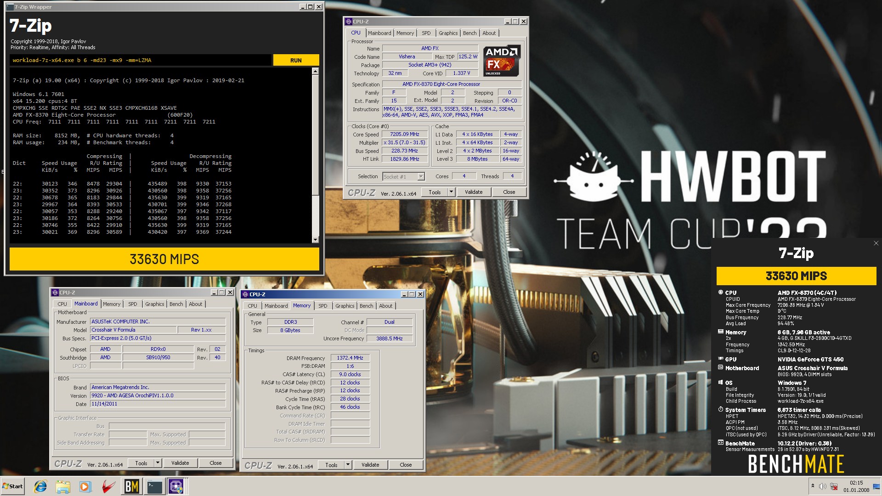Image resolution: width=882 pixels, height=496 pixels.
Task: Select DRAM Frequency 1372.4 MHz value
Action: (x=350, y=358)
